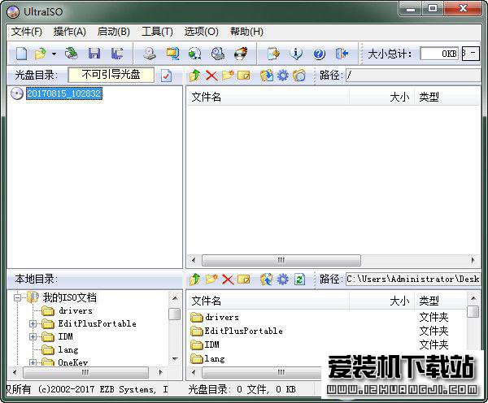Burn the CD/DVD image with the flame disc icon
The height and width of the screenshot is (403, 488).
241,54
